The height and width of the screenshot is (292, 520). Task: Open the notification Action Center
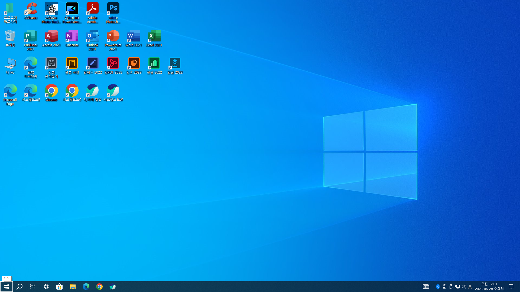tap(511, 287)
